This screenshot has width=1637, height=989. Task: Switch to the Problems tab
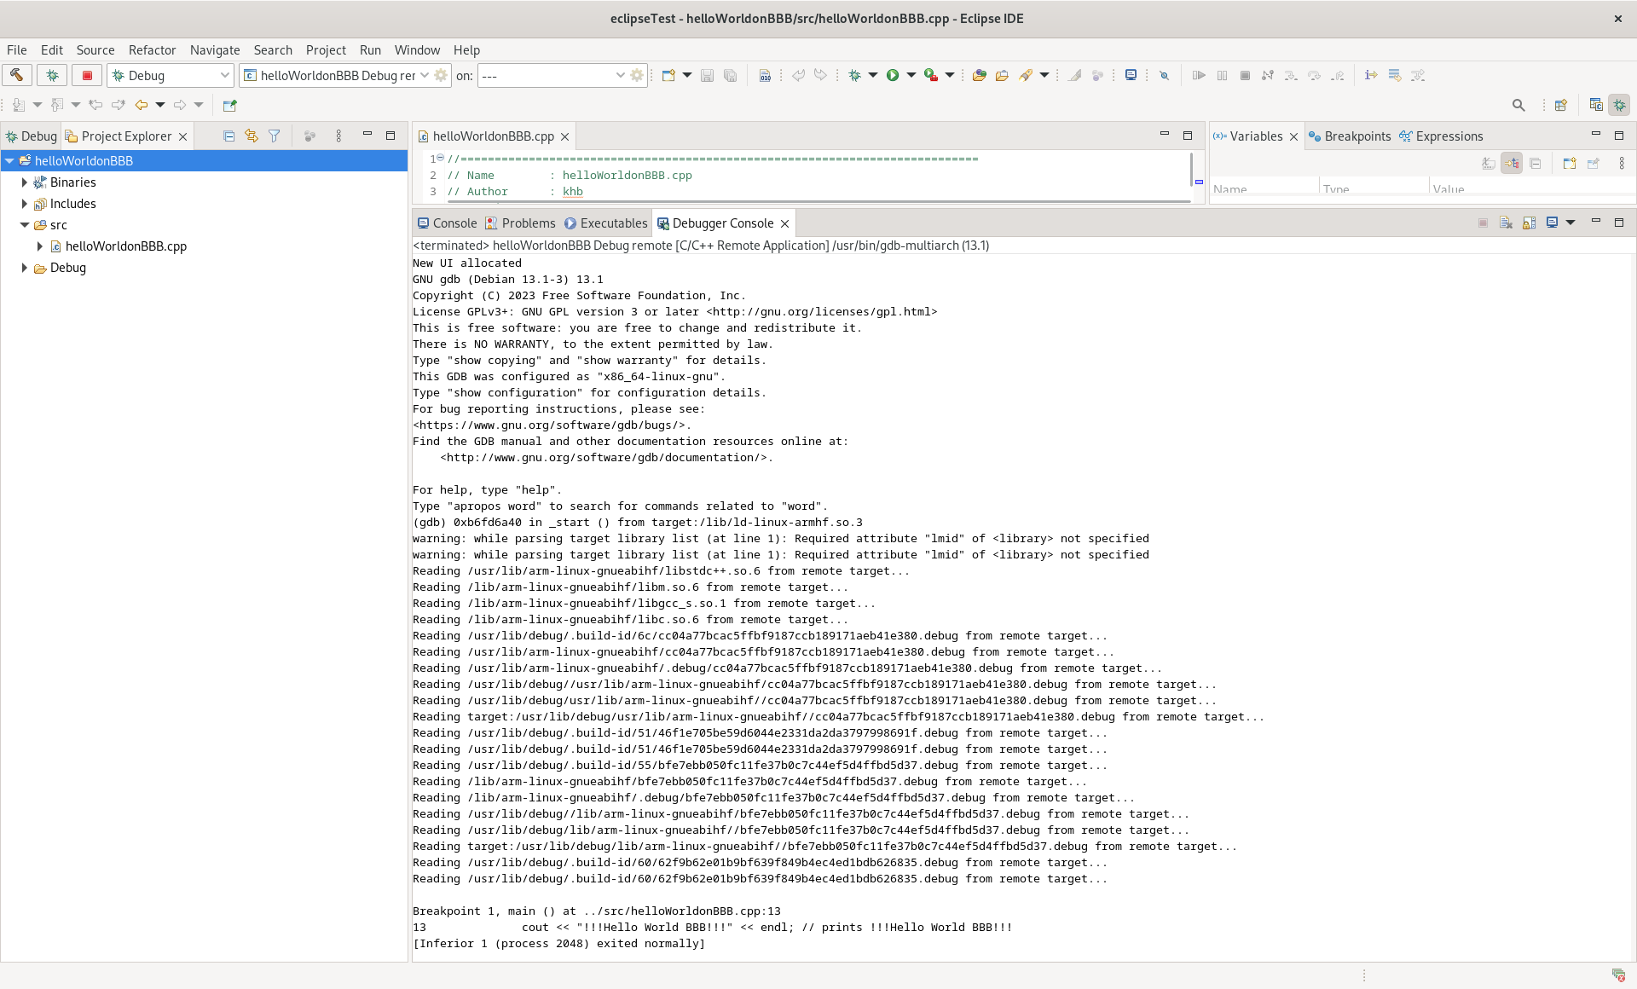point(520,223)
